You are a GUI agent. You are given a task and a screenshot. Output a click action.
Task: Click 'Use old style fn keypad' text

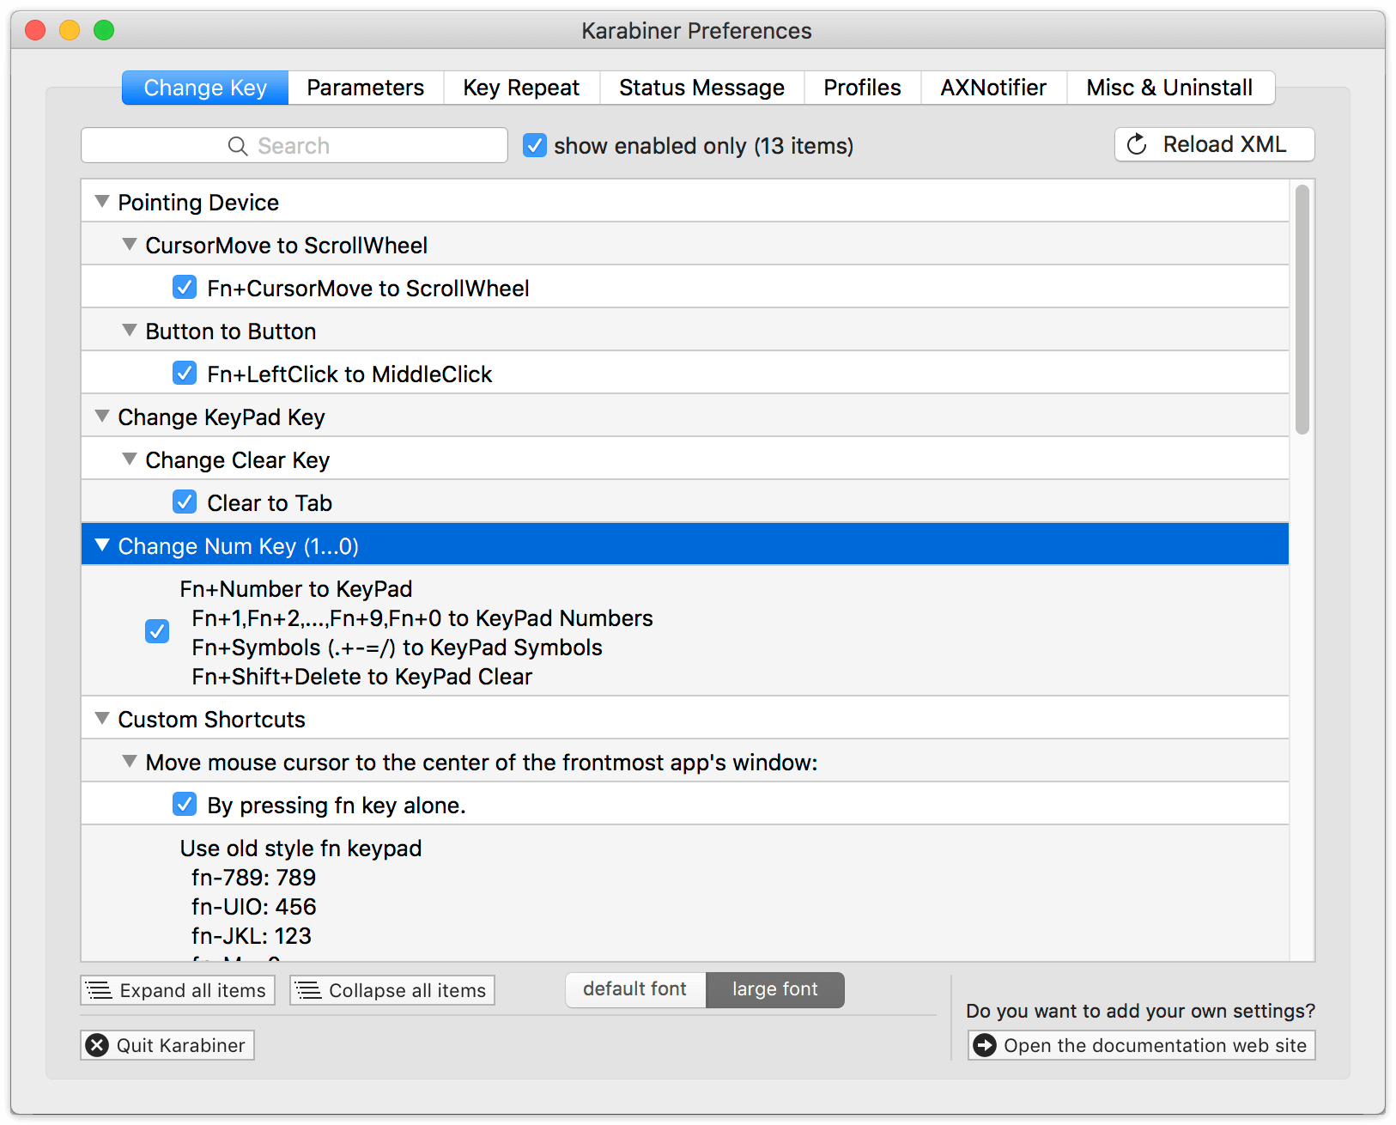(300, 848)
